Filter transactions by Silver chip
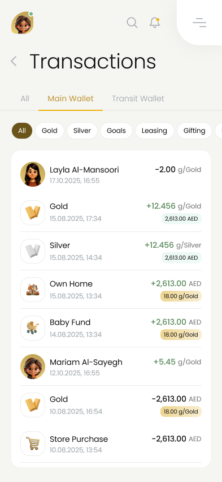The image size is (222, 482). click(82, 131)
